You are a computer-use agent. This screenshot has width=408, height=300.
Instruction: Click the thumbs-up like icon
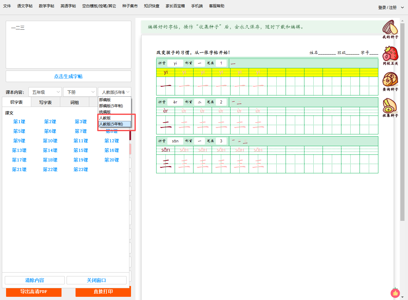[395, 293]
